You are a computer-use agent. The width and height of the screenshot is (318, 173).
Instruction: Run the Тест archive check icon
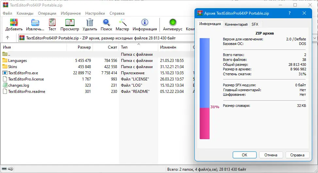pos(52,22)
